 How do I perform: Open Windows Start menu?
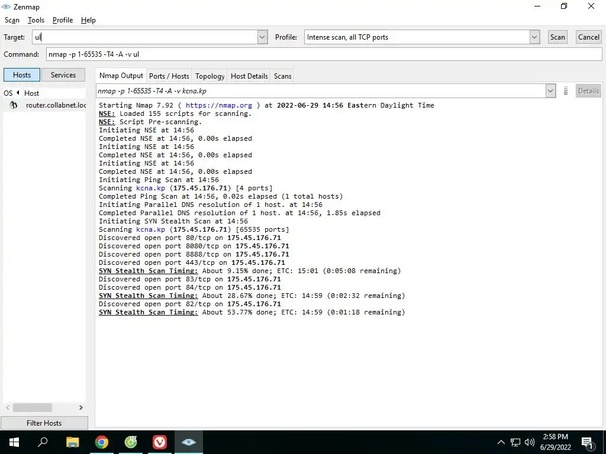(x=14, y=442)
